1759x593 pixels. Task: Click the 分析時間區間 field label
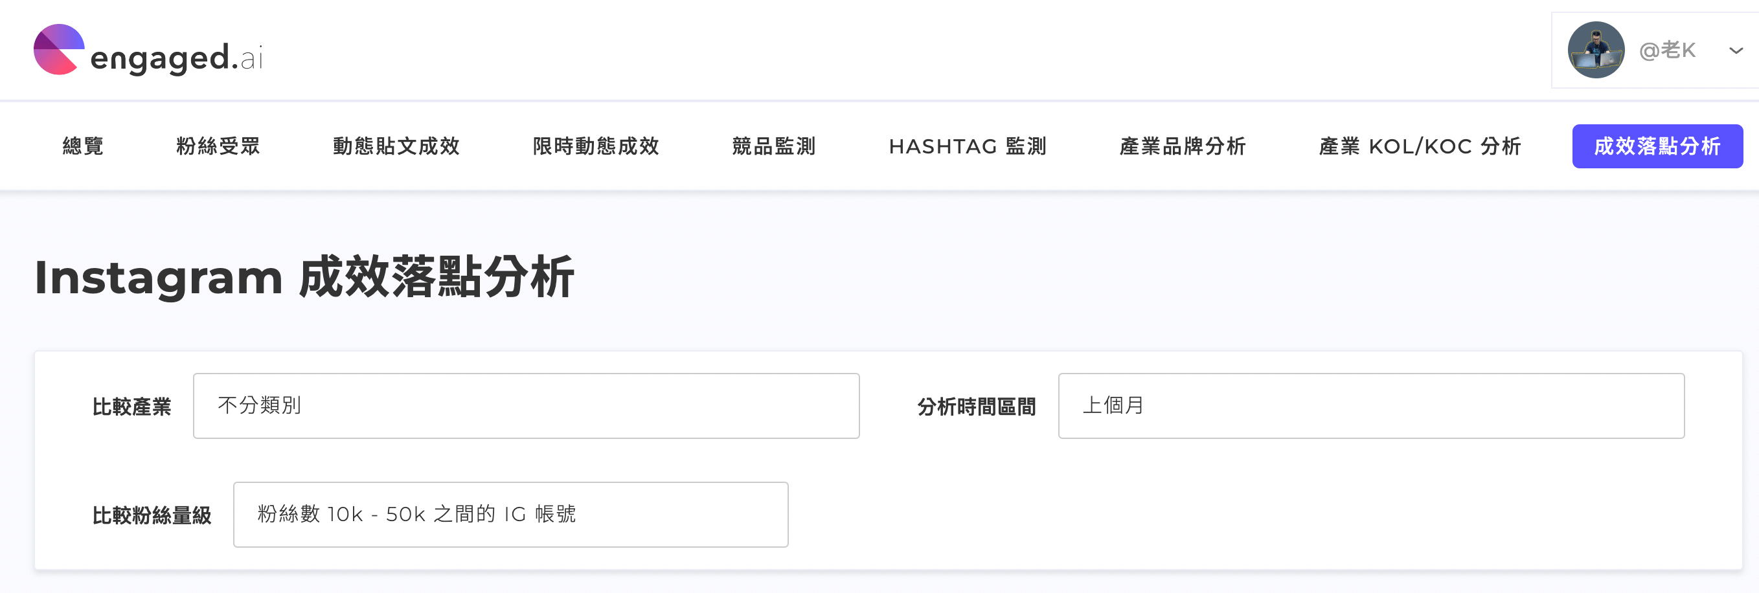point(977,407)
